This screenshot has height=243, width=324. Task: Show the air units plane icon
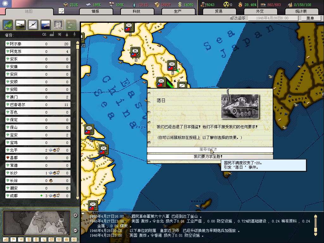[x=33, y=25]
